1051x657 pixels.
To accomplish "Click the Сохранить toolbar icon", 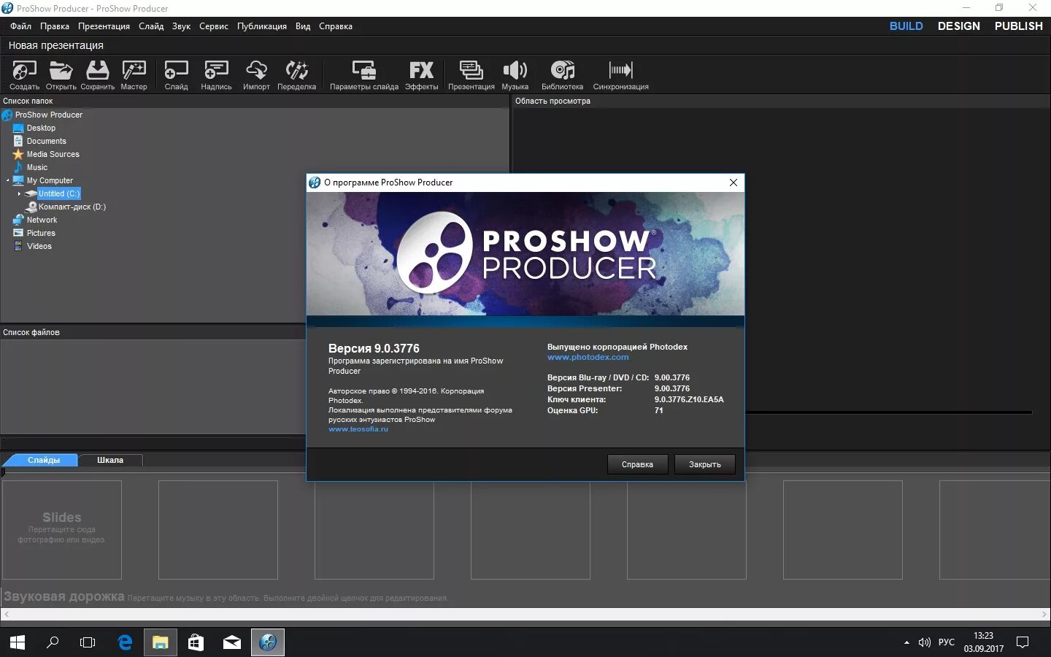I will pos(97,75).
